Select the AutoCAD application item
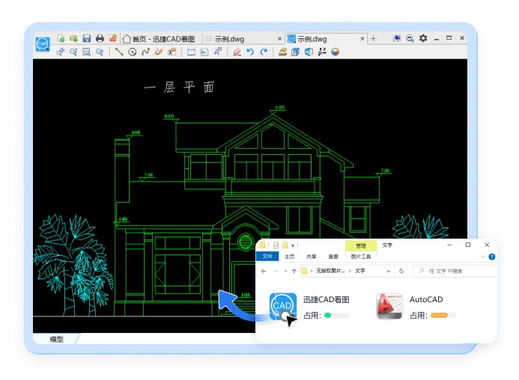The height and width of the screenshot is (380, 519). (416, 306)
